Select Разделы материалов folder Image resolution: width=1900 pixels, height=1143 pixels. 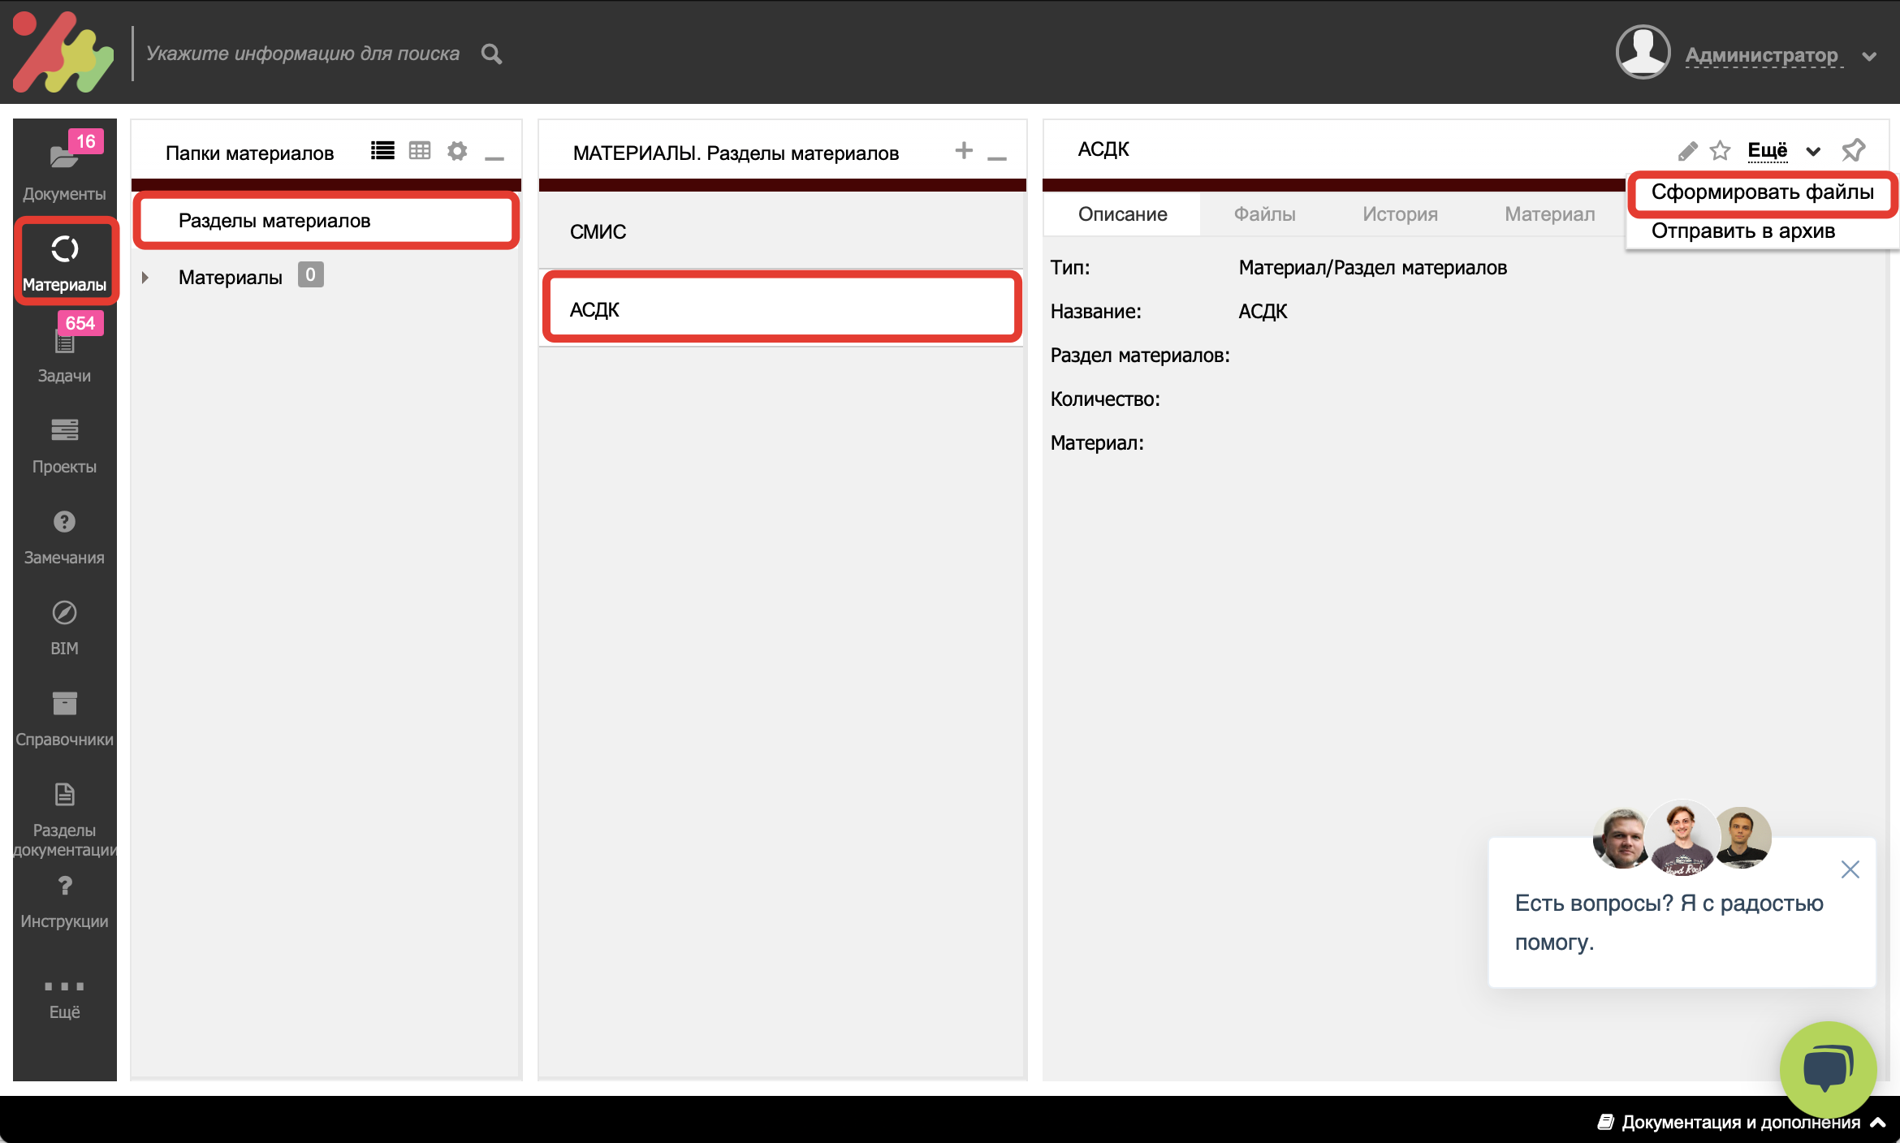click(326, 221)
